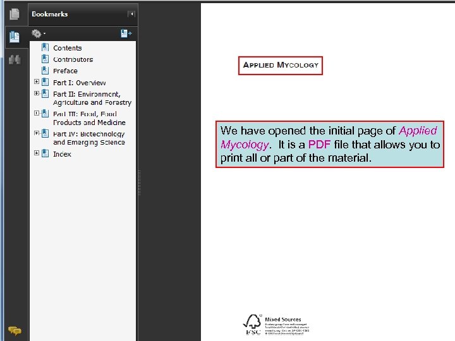Image resolution: width=455 pixels, height=341 pixels.
Task: Select Part II: Environment, Agriculture and Forestry text
Action: tap(92, 99)
